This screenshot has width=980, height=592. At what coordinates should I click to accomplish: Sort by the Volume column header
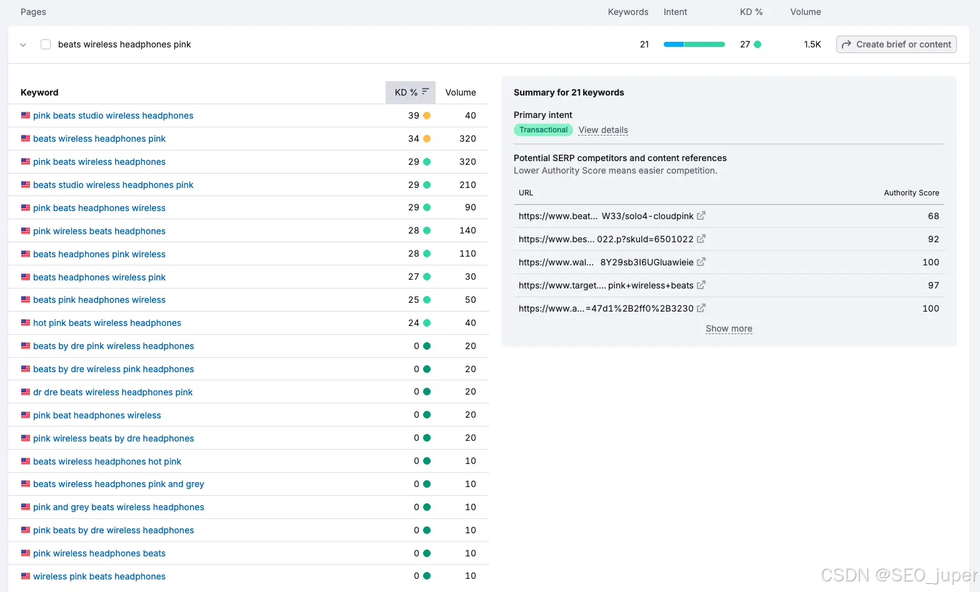click(461, 92)
